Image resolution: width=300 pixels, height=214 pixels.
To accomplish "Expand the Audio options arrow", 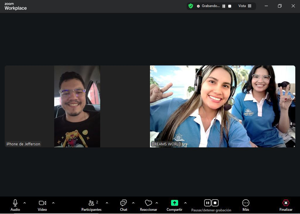I will pyautogui.click(x=25, y=203).
